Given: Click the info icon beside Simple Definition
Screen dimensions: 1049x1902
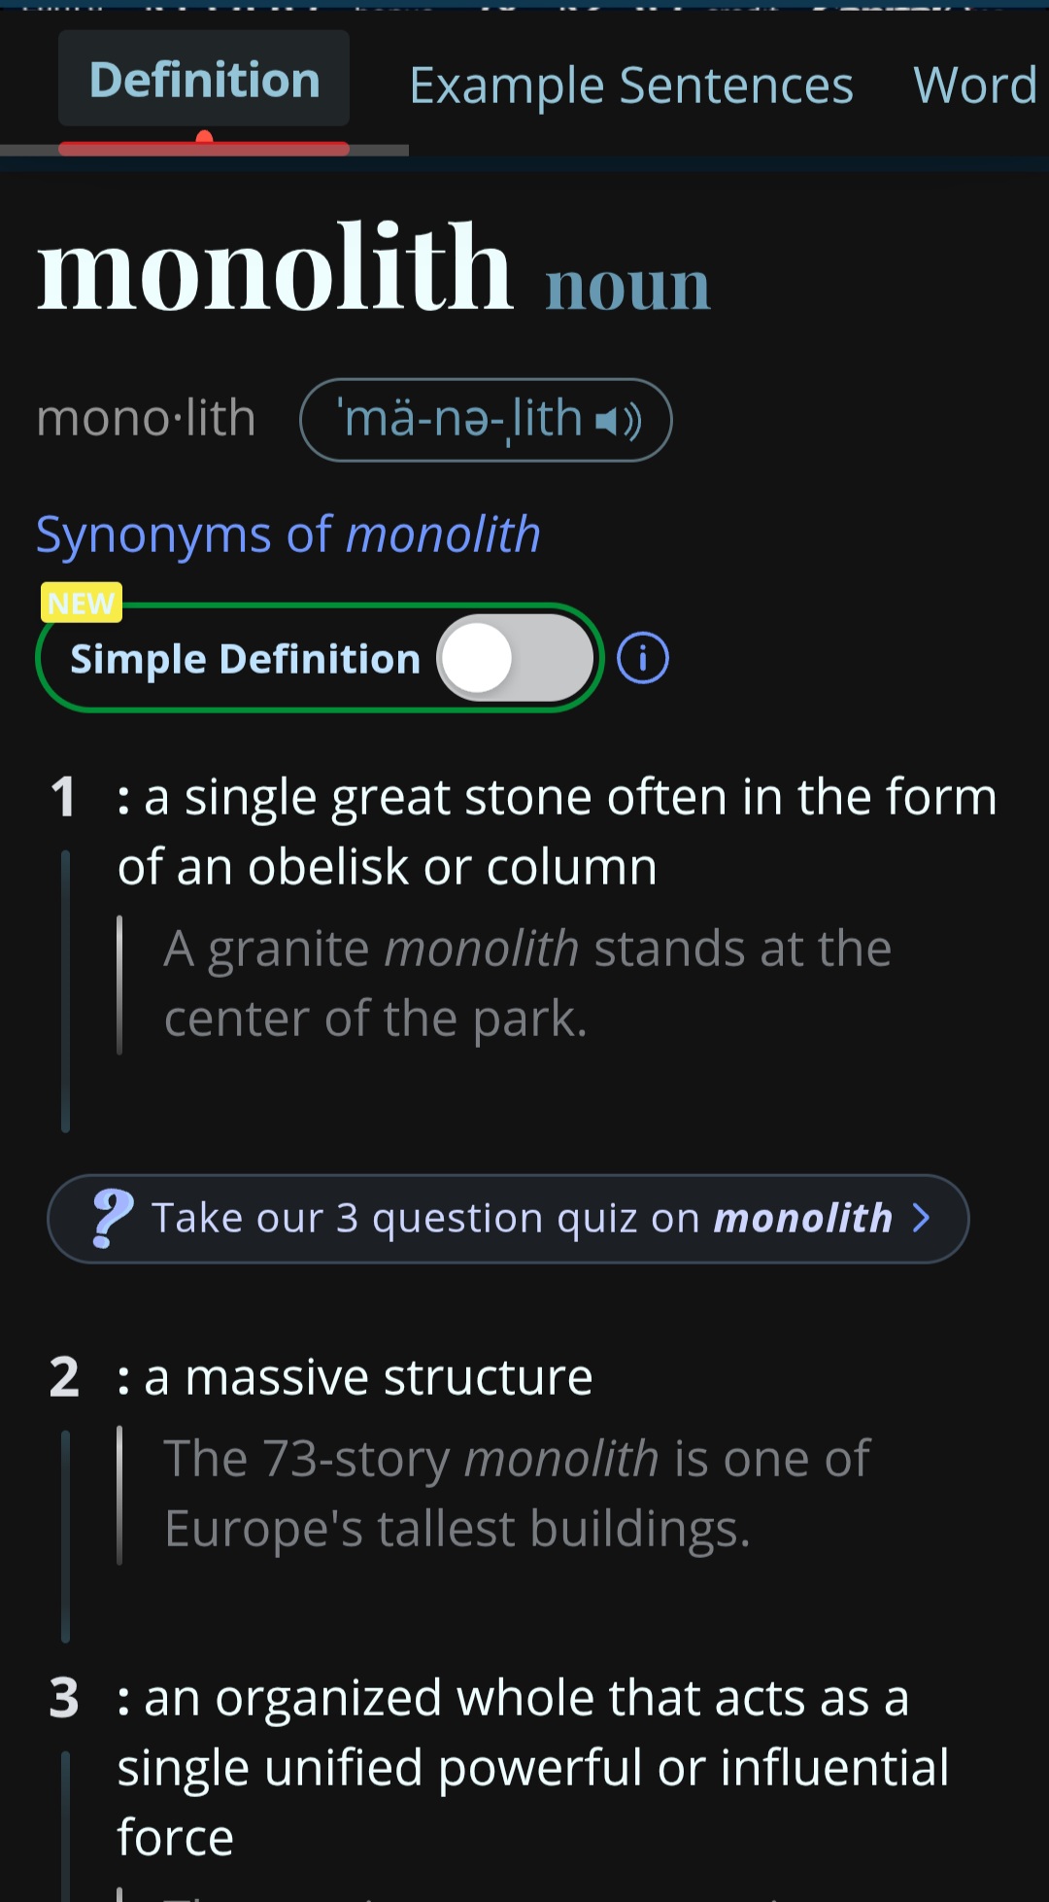Looking at the screenshot, I should [643, 658].
